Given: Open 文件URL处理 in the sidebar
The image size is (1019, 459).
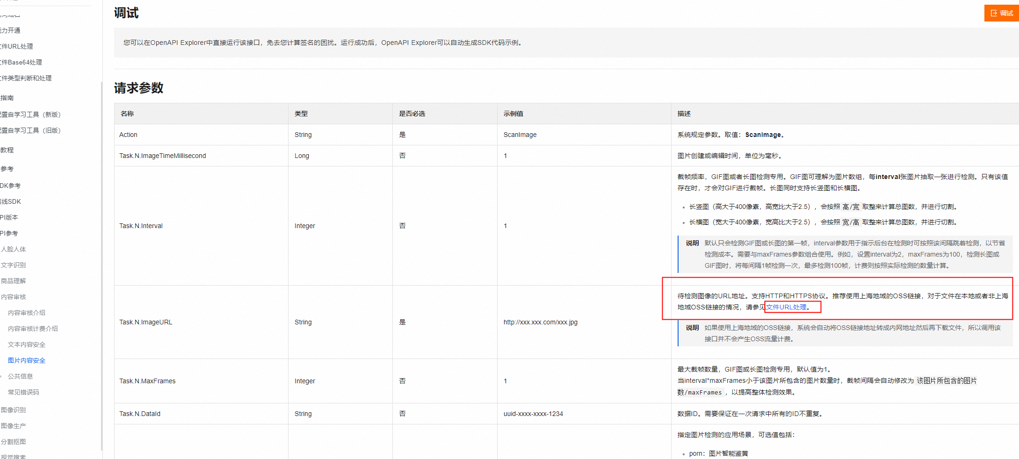Looking at the screenshot, I should 16,46.
